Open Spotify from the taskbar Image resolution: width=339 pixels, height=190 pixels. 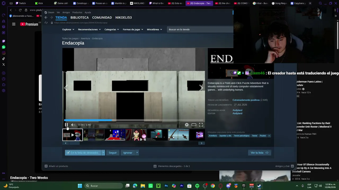[x=197, y=186]
